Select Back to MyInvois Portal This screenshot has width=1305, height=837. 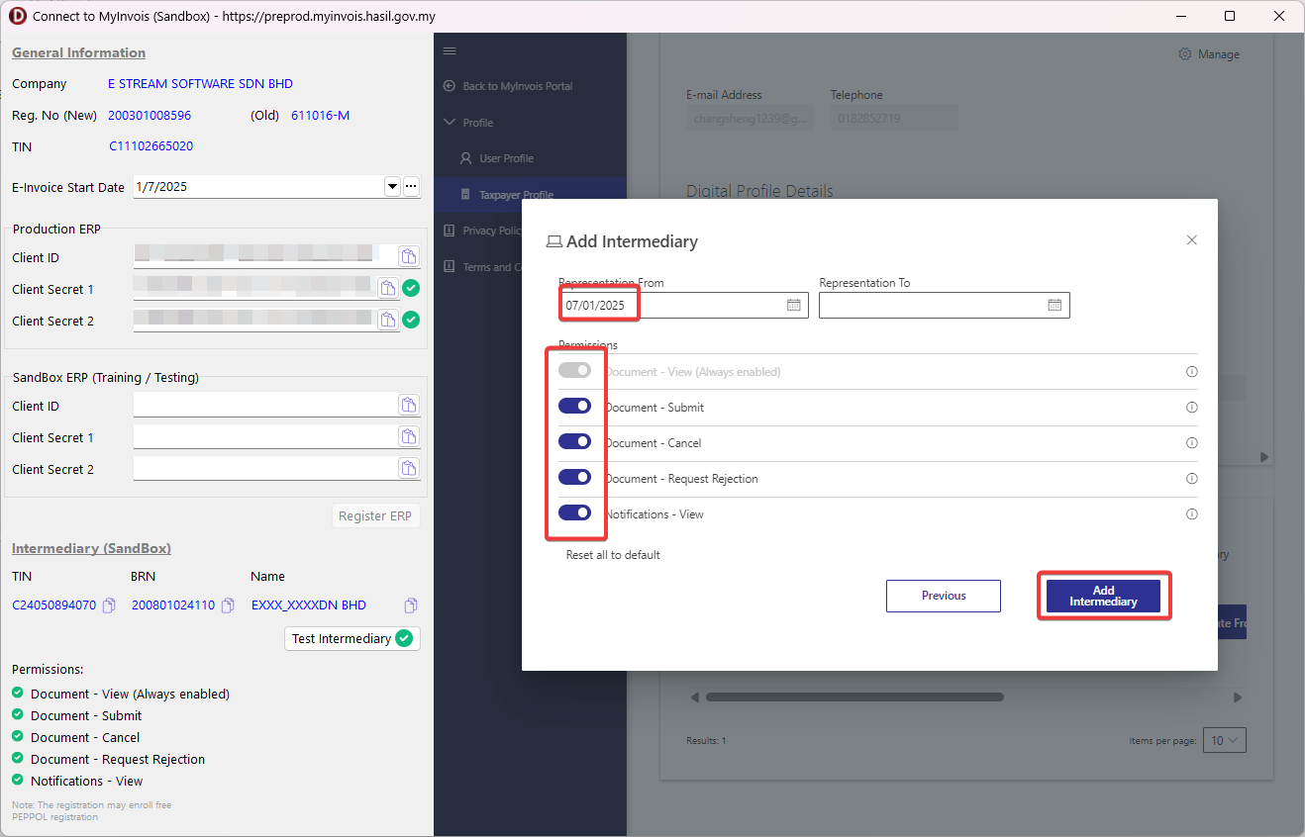(517, 86)
